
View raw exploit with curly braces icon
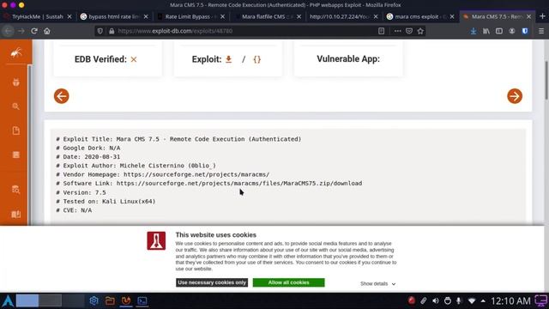pos(257,59)
